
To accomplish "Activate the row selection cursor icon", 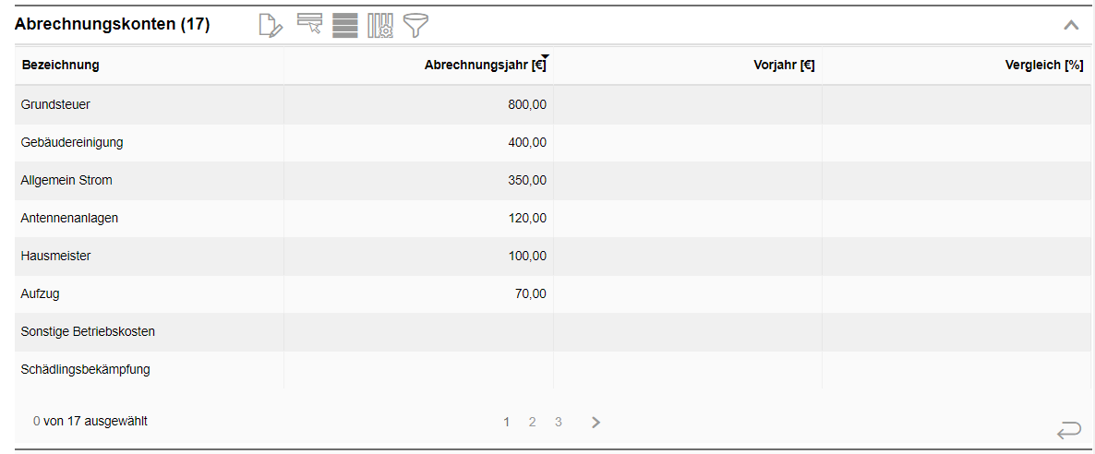I will 308,24.
